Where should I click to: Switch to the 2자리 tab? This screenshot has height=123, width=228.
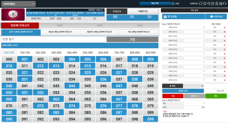tap(100, 26)
